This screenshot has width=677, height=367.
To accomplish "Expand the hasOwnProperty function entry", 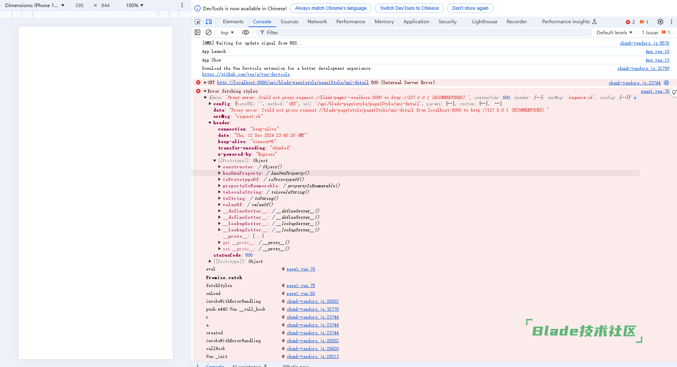I will (220, 173).
